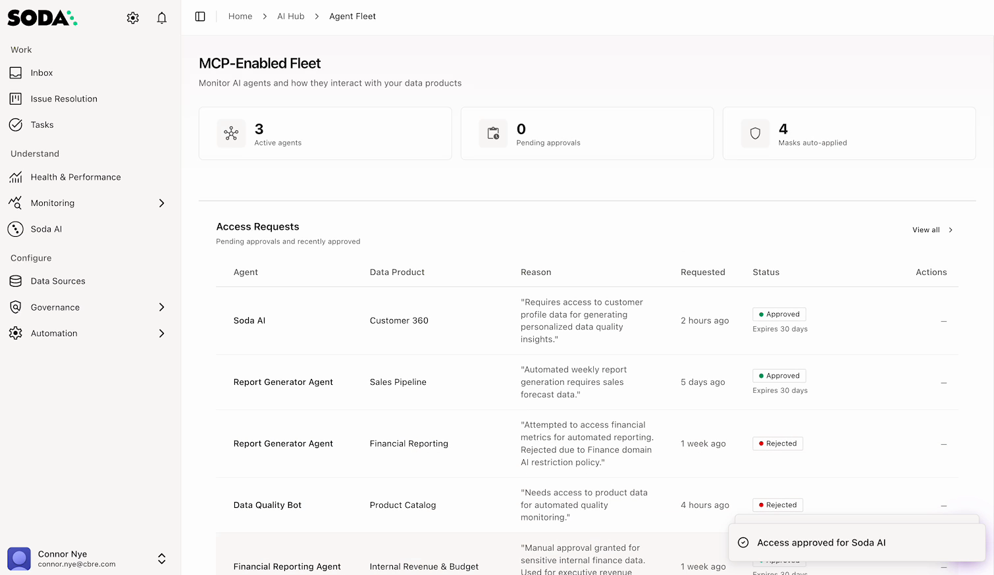Viewport: 994px width, 575px height.
Task: Click the Issue Resolution board icon
Action: coord(16,99)
